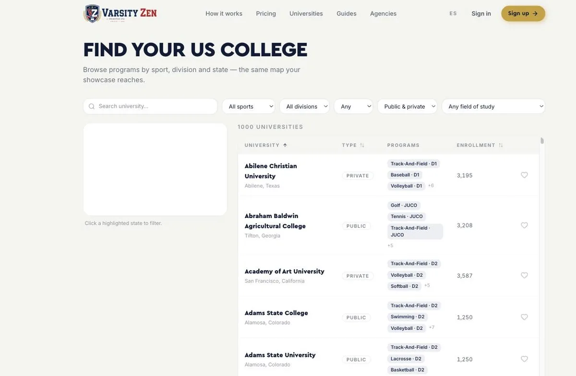Switch language to ES
Screen dimensions: 576x376
click(x=453, y=13)
